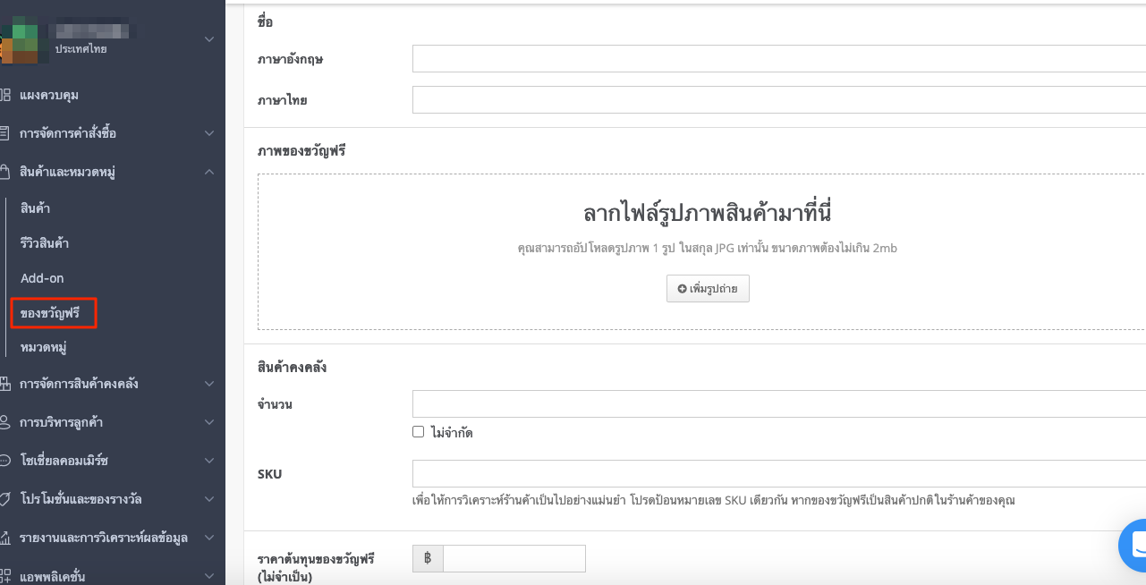The width and height of the screenshot is (1146, 585).
Task: Click the แผงควบคุม dashboard icon
Action: pyautogui.click(x=4, y=95)
